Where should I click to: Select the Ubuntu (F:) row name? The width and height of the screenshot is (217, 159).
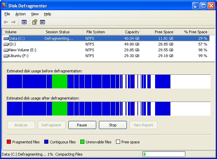19,56
